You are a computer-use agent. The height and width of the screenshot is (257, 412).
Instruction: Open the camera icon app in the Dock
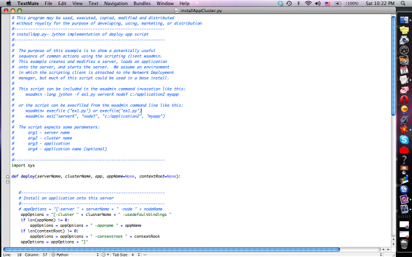point(404,40)
